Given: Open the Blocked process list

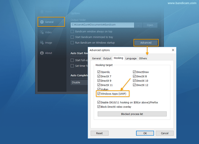Looking at the screenshot, I should (132, 114).
